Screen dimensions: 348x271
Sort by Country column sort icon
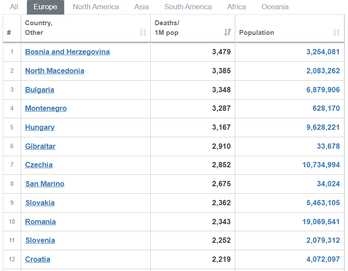coord(143,32)
